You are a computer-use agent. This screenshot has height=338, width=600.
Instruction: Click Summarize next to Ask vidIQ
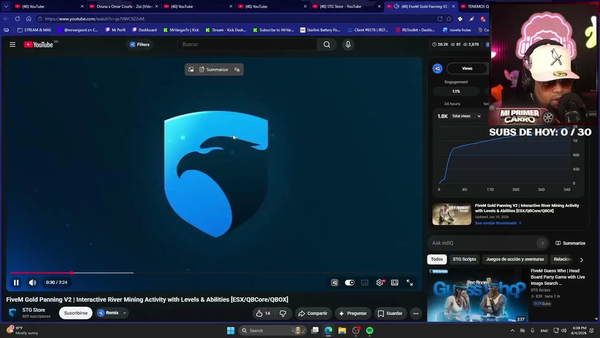pos(570,243)
